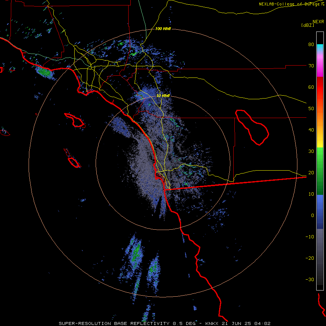Viewport: 326px width, 326px height.
Task: Click the 40 value on dBZ scale
Action: (x=311, y=130)
